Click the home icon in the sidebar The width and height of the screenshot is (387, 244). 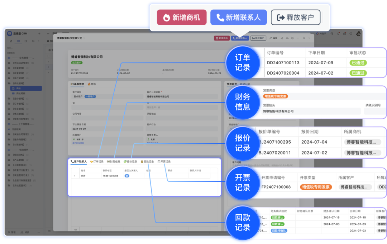coord(11,41)
